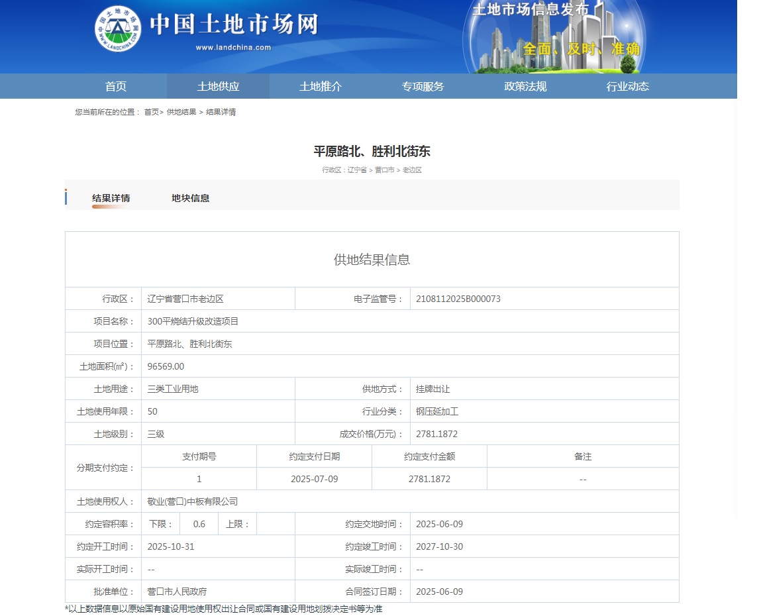Image resolution: width=763 pixels, height=616 pixels.
Task: Click the 中国土地市场网 site title
Action: click(x=234, y=25)
